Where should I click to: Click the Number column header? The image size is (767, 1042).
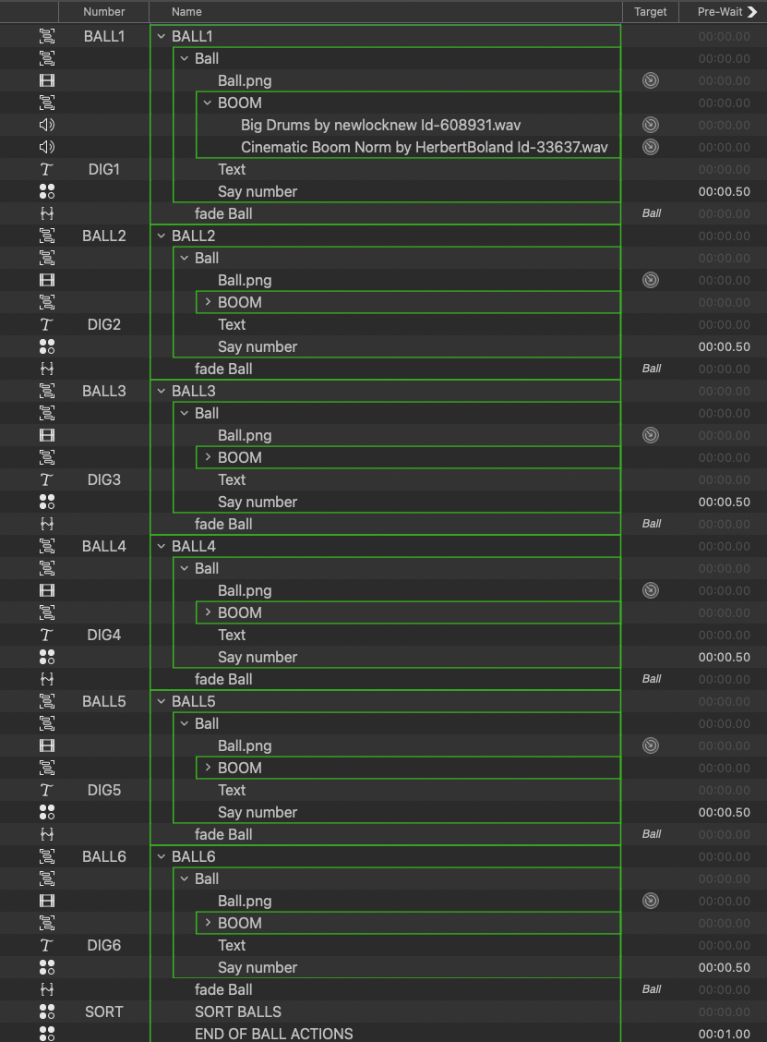click(x=103, y=12)
